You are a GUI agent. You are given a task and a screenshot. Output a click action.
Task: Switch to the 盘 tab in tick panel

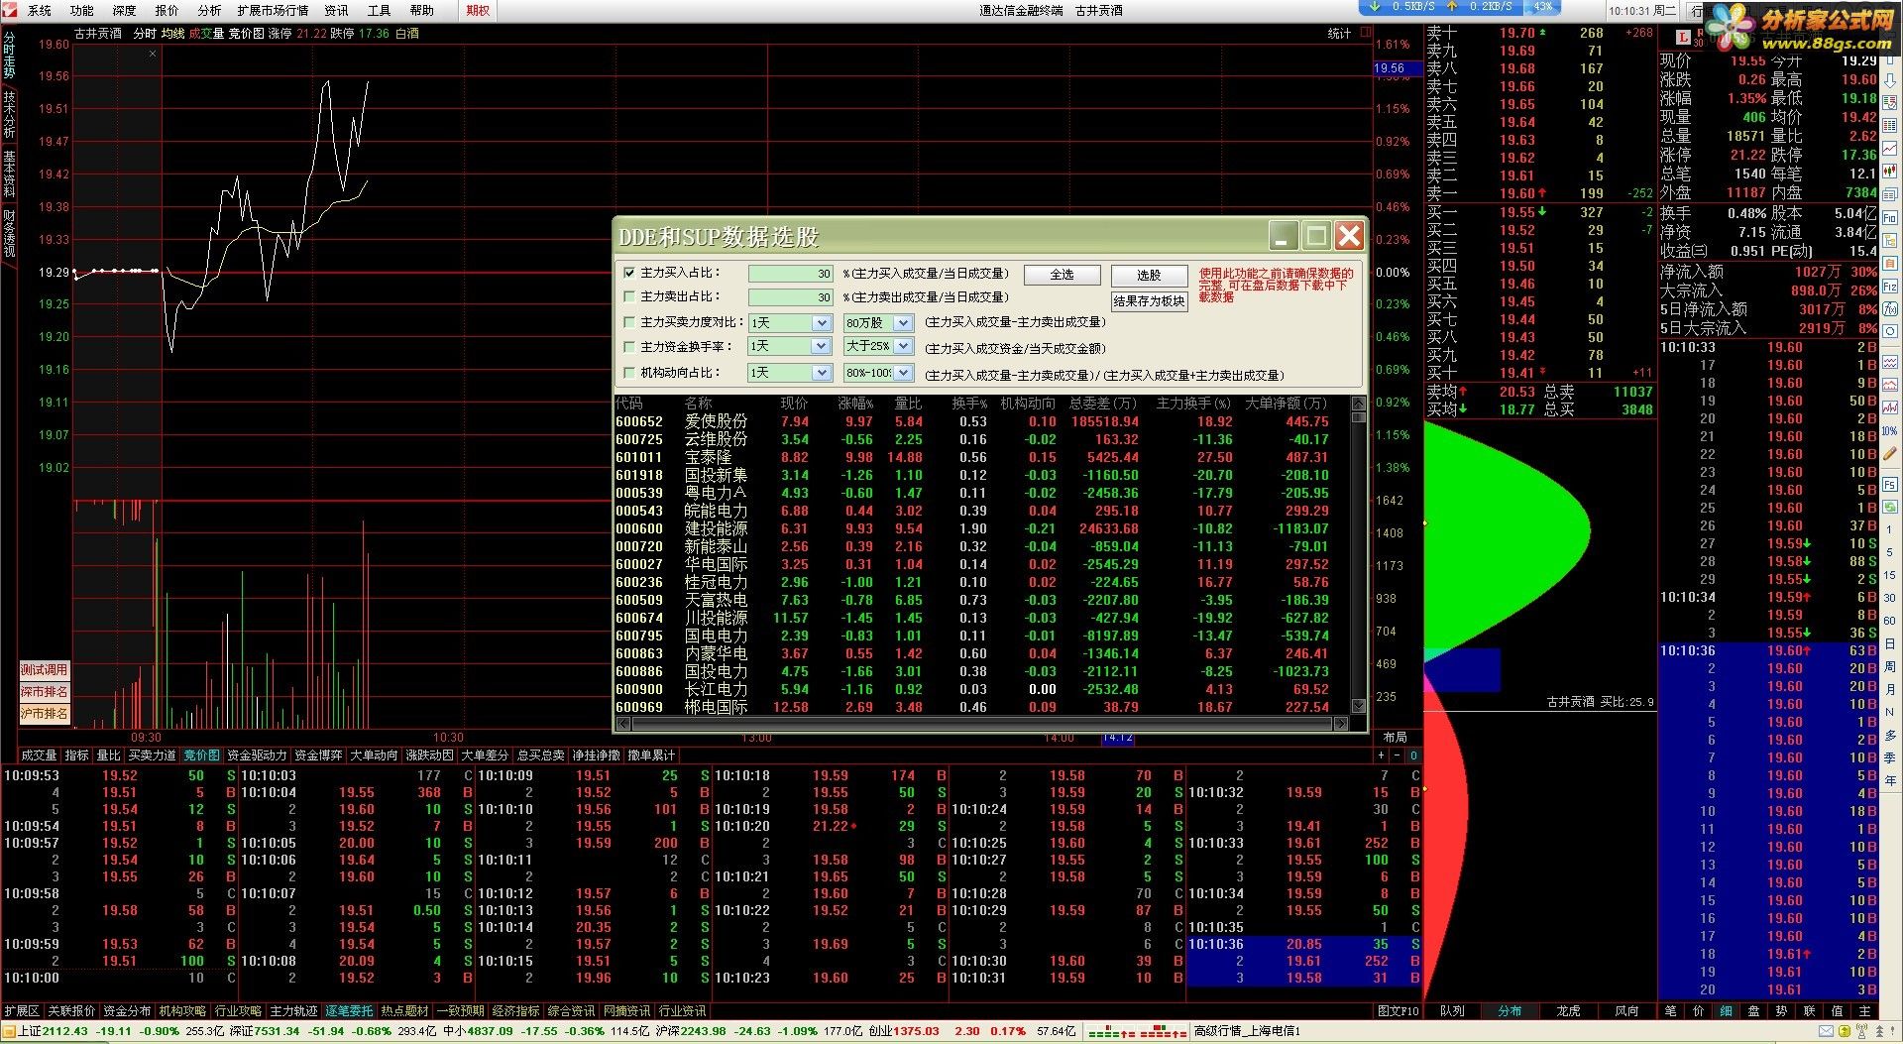pyautogui.click(x=1753, y=1011)
